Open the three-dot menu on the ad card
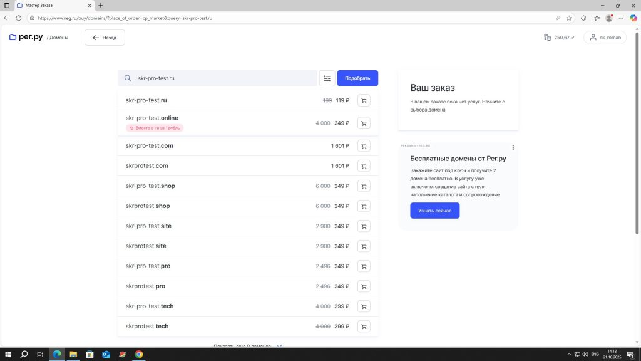Screen dimensions: 641x361 point(513,148)
